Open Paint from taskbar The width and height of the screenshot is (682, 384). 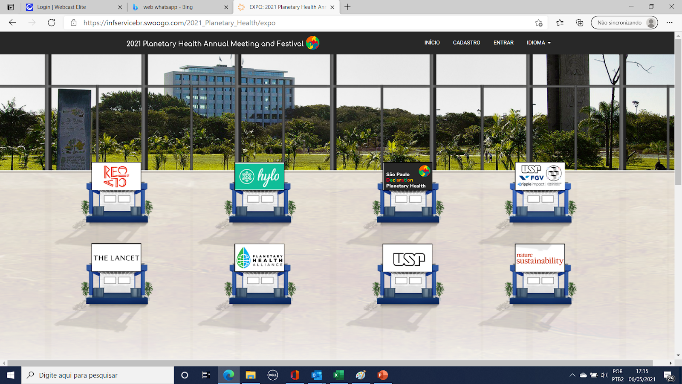click(x=361, y=375)
